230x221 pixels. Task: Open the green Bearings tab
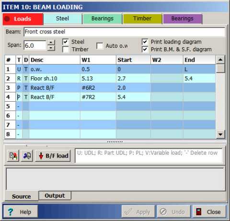point(103,19)
